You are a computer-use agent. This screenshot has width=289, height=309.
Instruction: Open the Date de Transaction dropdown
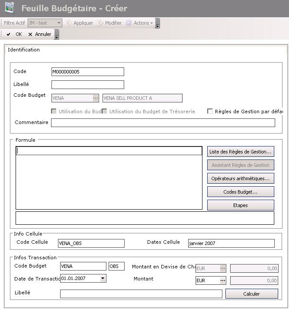point(103,278)
